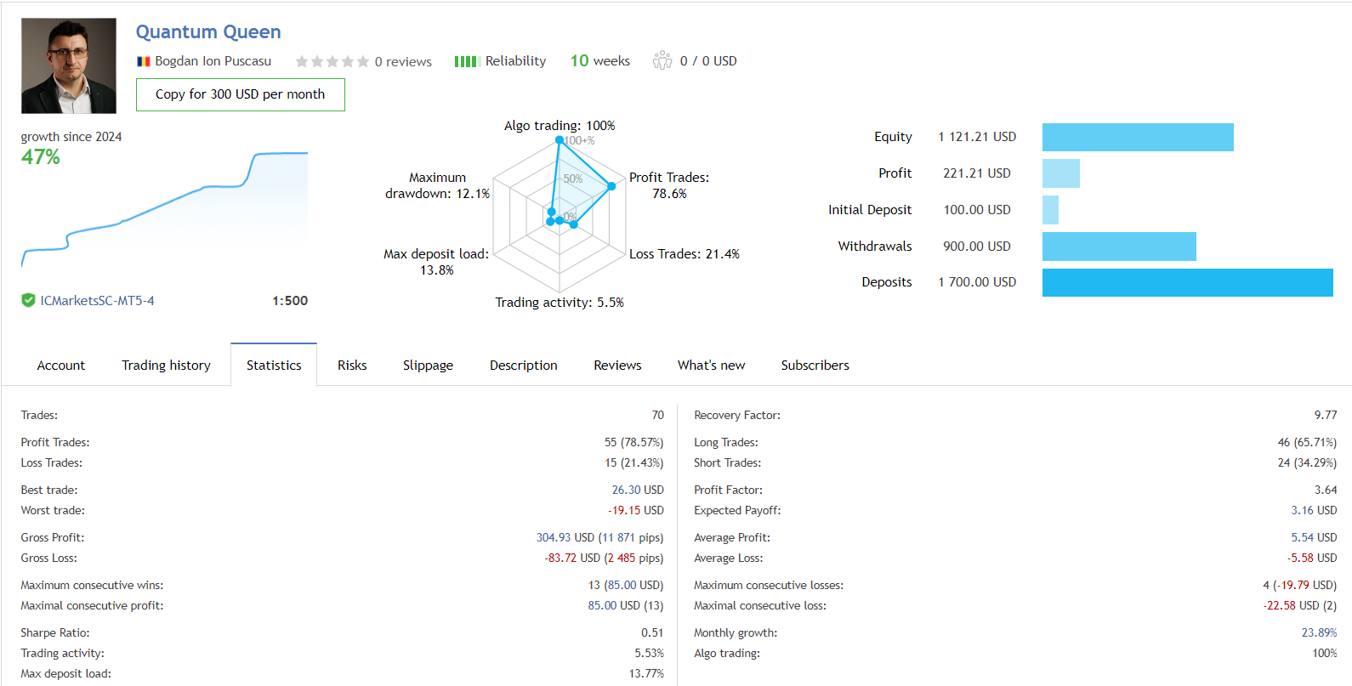Click the Deposits bar in funds chart

click(1187, 282)
